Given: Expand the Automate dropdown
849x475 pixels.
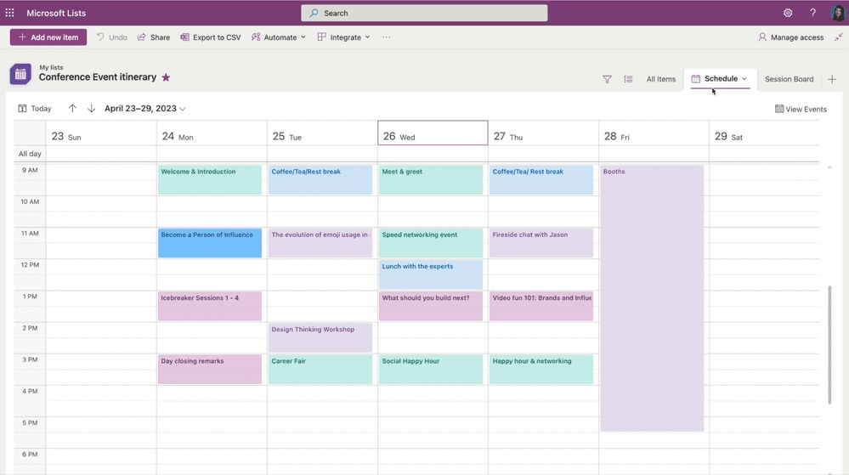Looking at the screenshot, I should 278,37.
